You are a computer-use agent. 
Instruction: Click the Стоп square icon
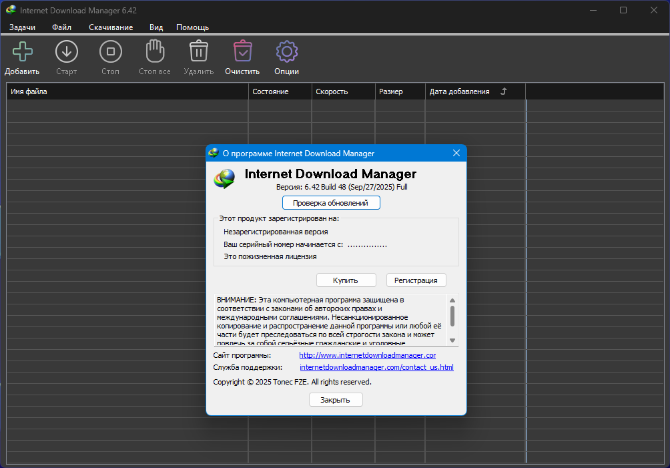pos(110,52)
